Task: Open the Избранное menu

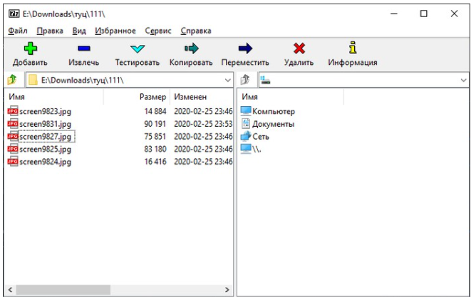Action: (115, 31)
